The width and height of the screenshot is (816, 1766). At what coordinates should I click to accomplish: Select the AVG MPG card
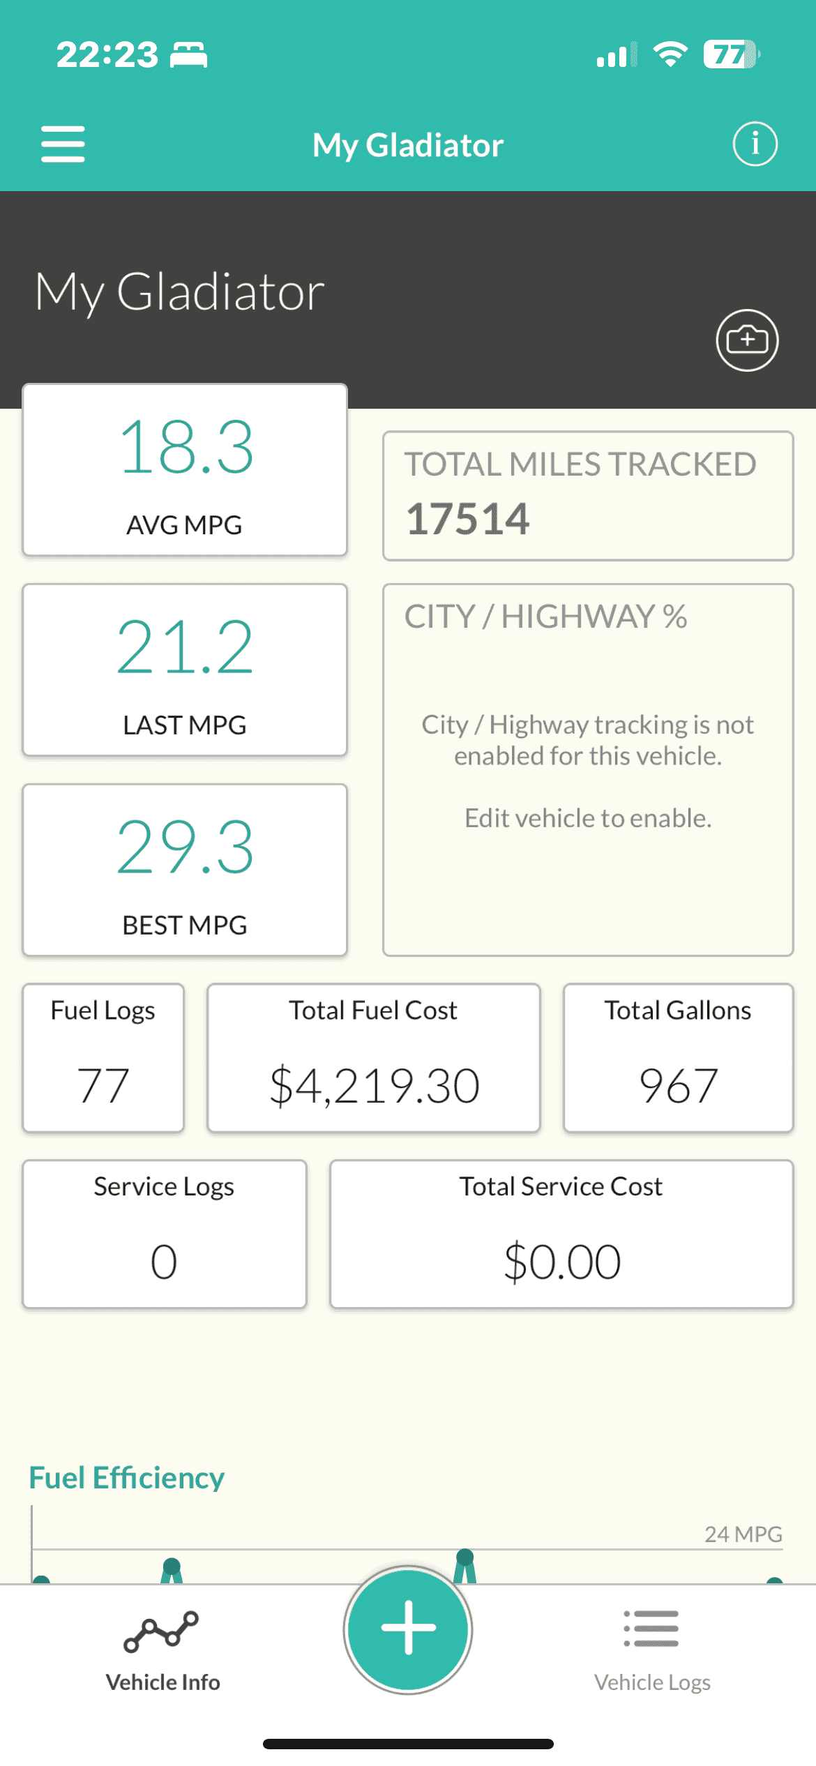185,469
